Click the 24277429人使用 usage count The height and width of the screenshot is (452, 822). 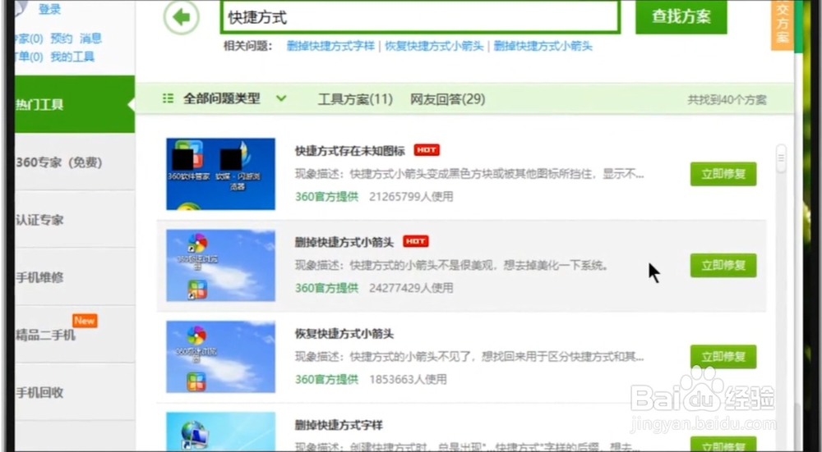pyautogui.click(x=411, y=288)
